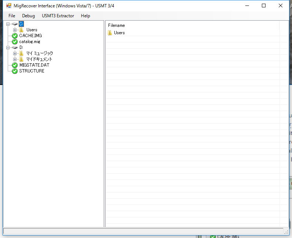Screen dimensions: 292x238
Task: Click the green check icon beside CACHE.IMG
Action: click(x=15, y=36)
